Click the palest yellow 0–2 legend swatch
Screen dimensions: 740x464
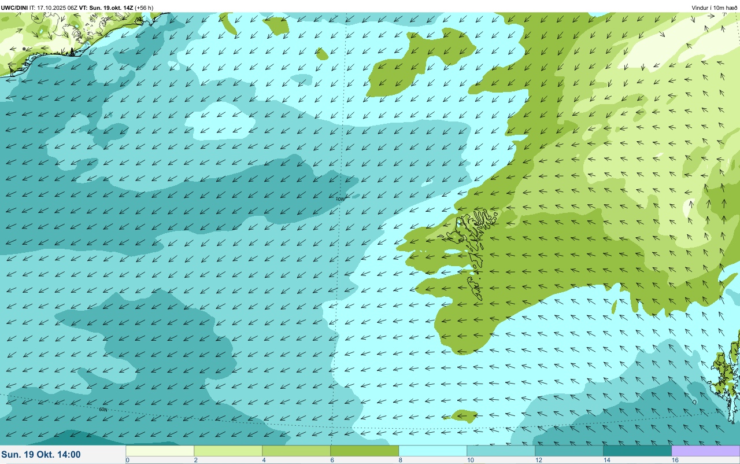[x=160, y=451]
